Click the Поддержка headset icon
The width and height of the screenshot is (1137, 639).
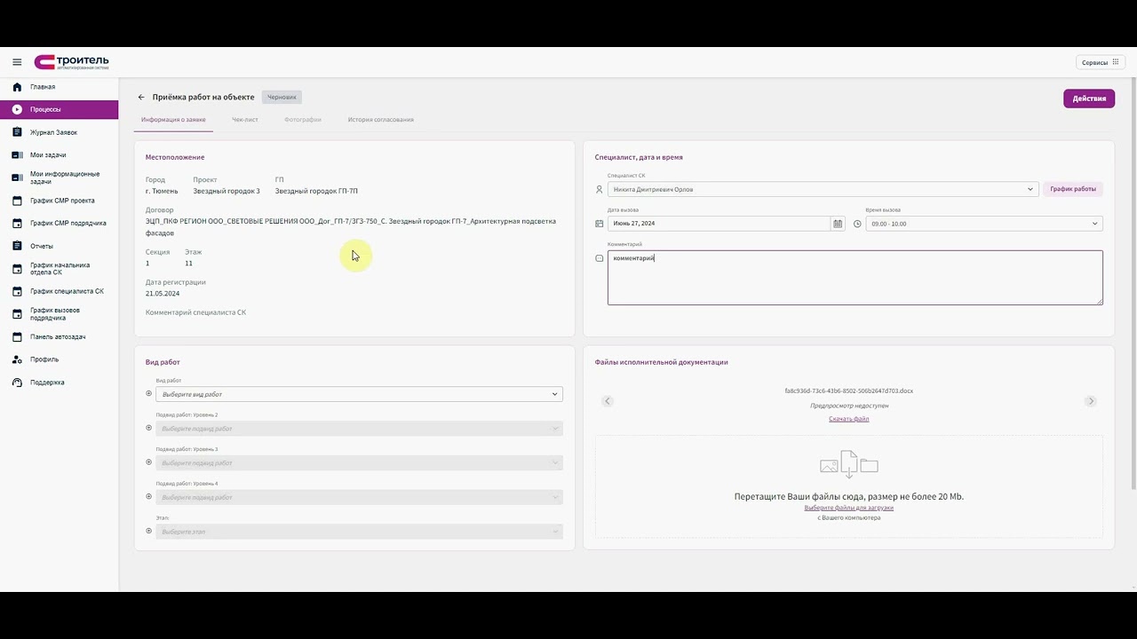pos(17,383)
